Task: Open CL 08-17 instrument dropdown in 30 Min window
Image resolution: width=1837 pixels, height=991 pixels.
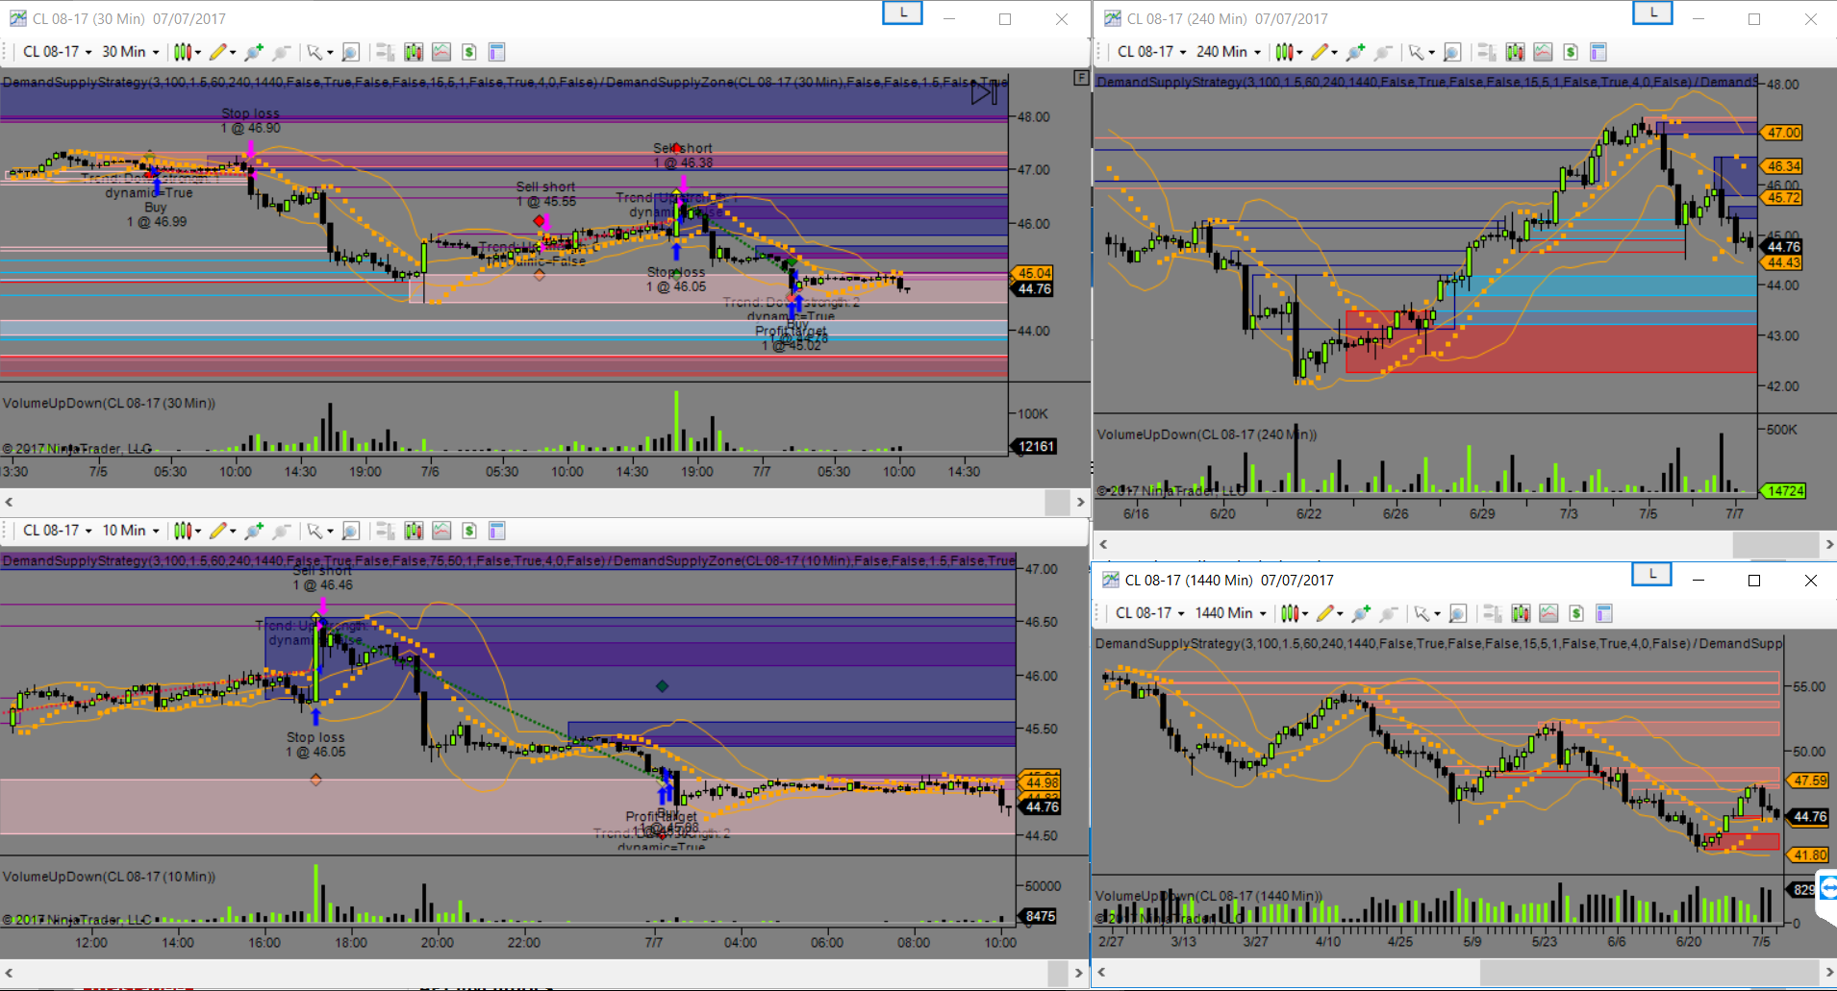Action: tap(58, 52)
